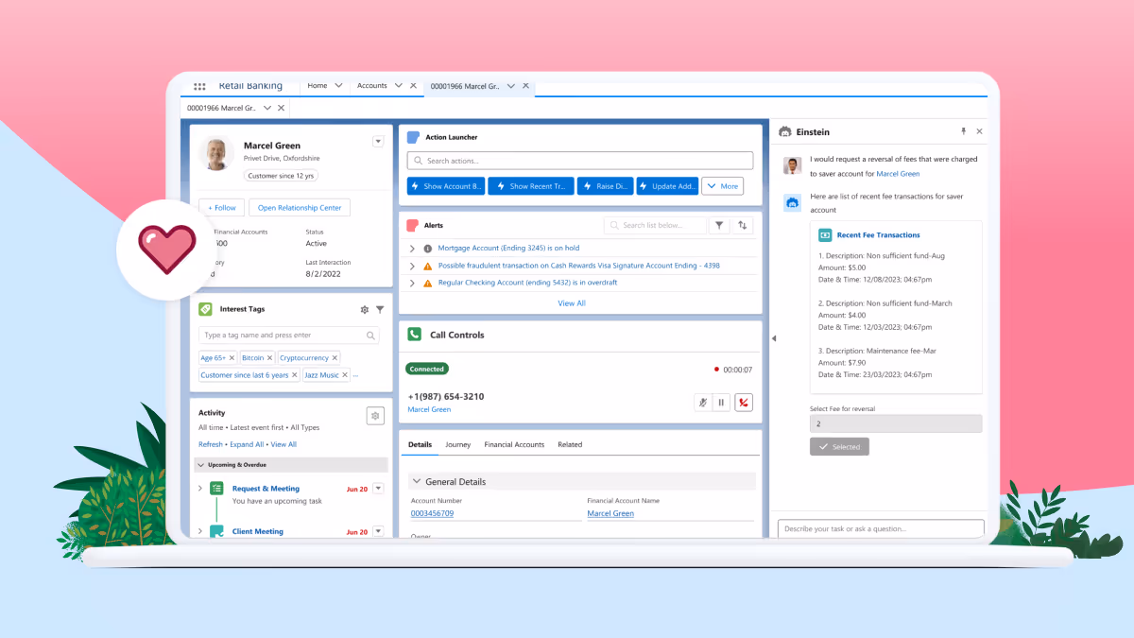Image resolution: width=1134 pixels, height=638 pixels.
Task: Remove the Customer since last 6 years tag
Action: tap(295, 375)
